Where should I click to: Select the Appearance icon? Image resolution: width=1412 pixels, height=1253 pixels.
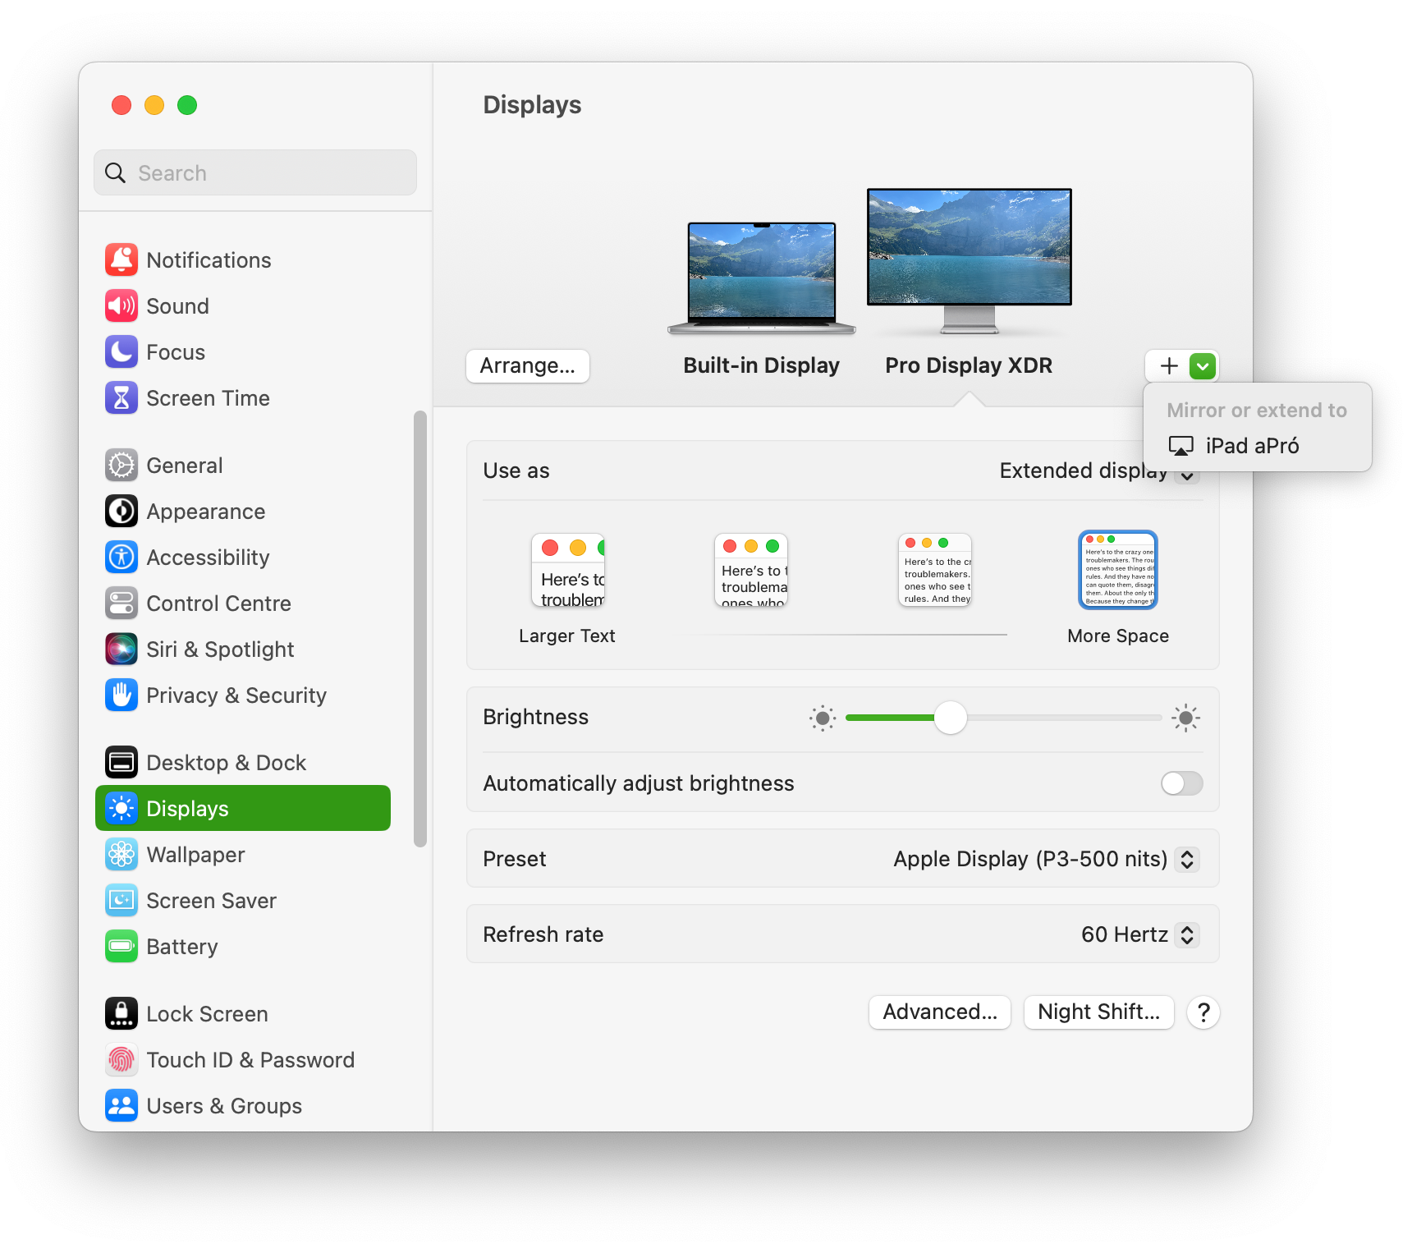[x=121, y=512]
